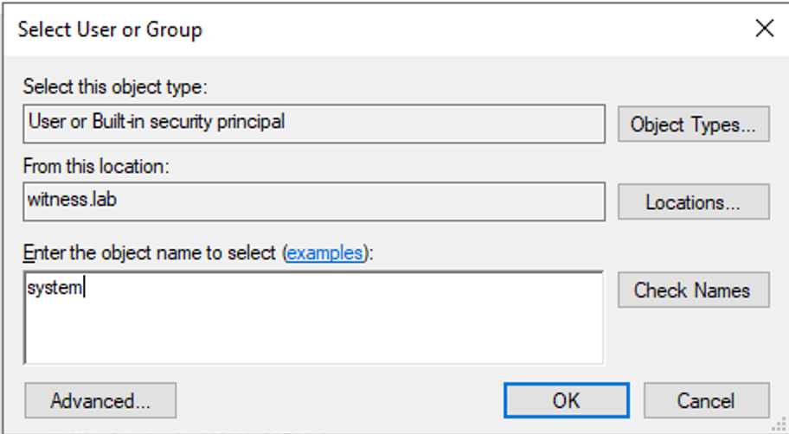789x434 pixels.
Task: Click the 'Enter the object name to select' label
Action: click(x=151, y=253)
